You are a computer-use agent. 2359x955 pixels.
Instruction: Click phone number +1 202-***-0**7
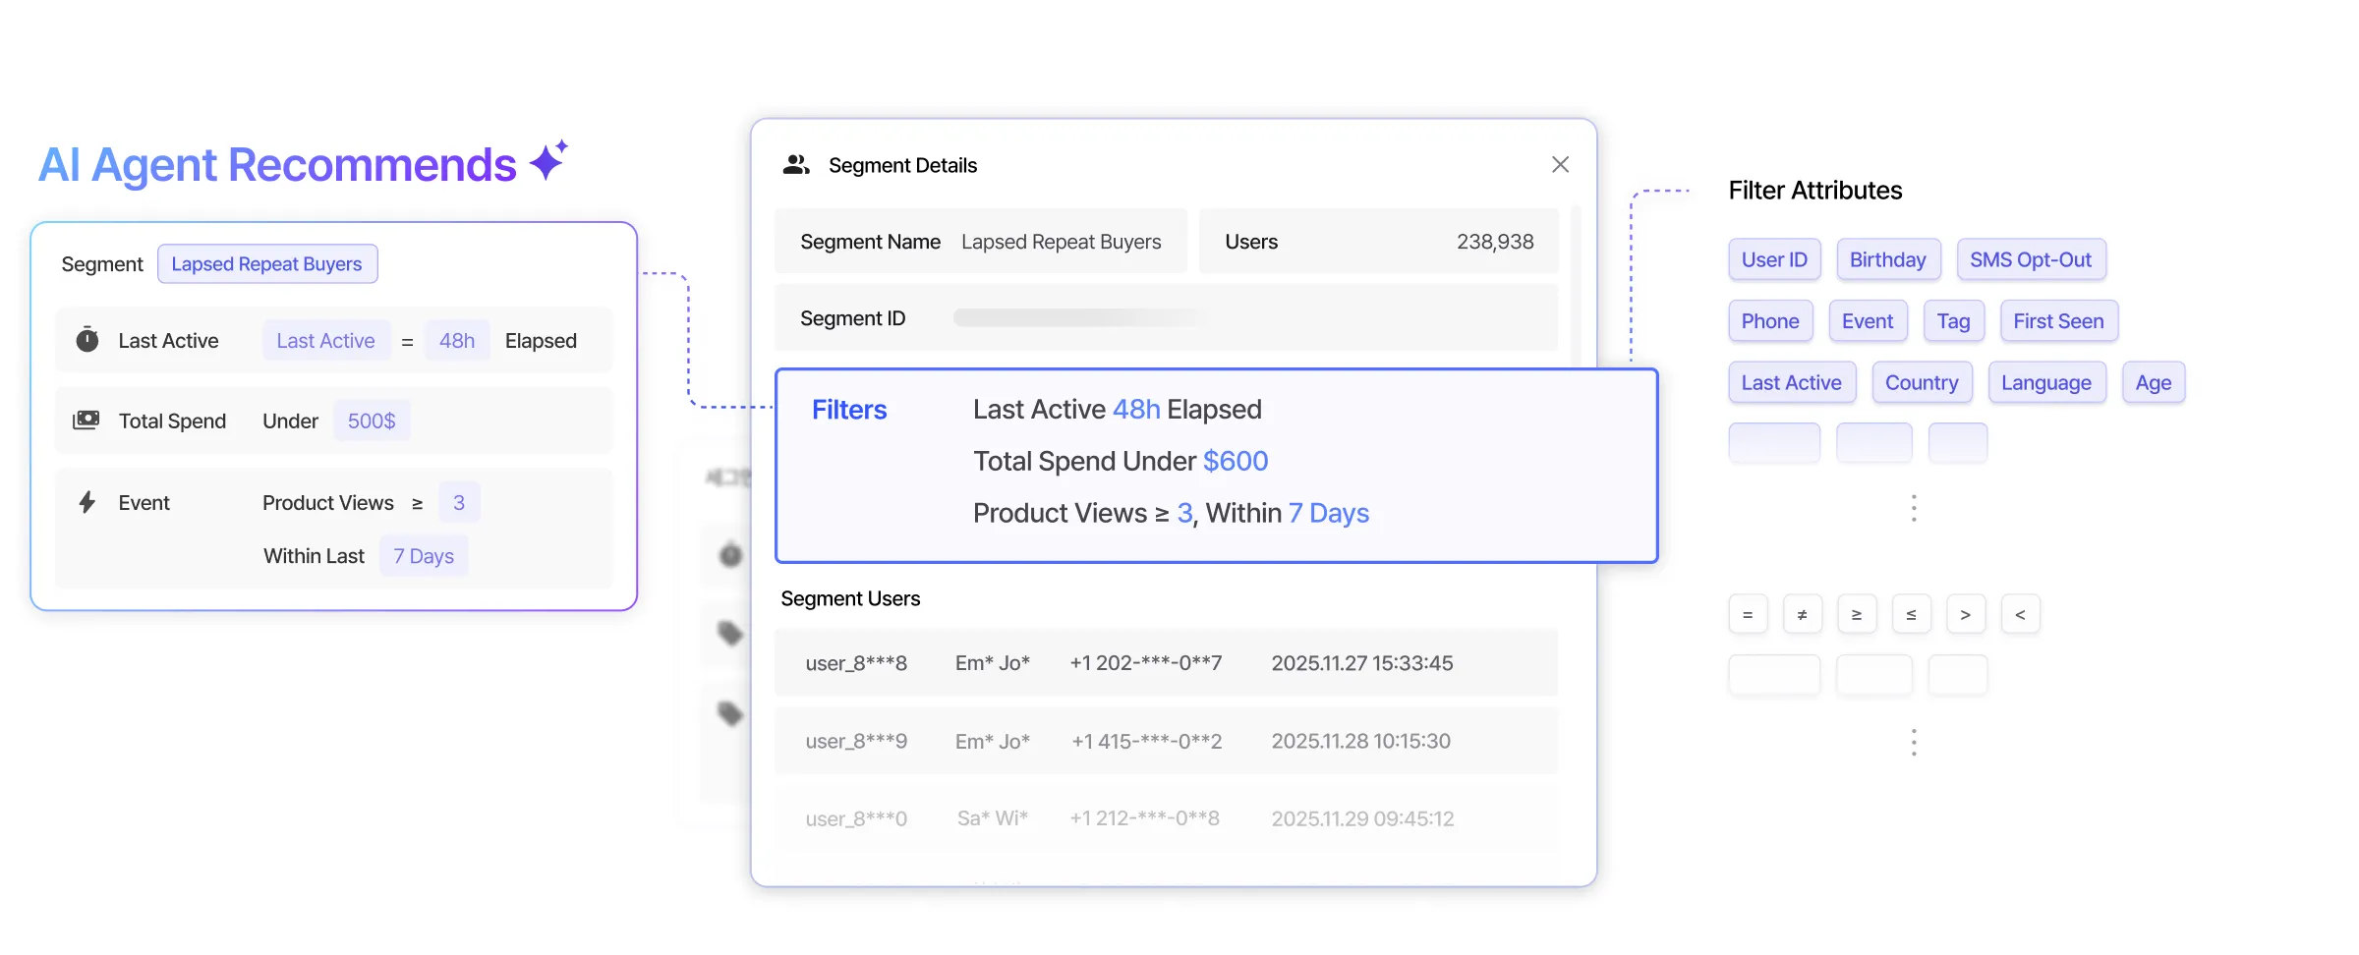click(x=1146, y=663)
